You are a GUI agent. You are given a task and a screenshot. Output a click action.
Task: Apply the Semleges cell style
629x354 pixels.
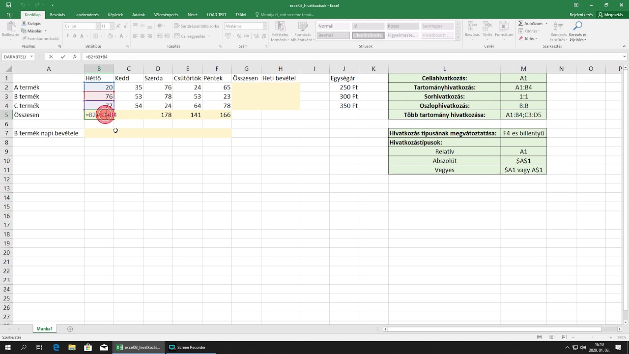(437, 26)
